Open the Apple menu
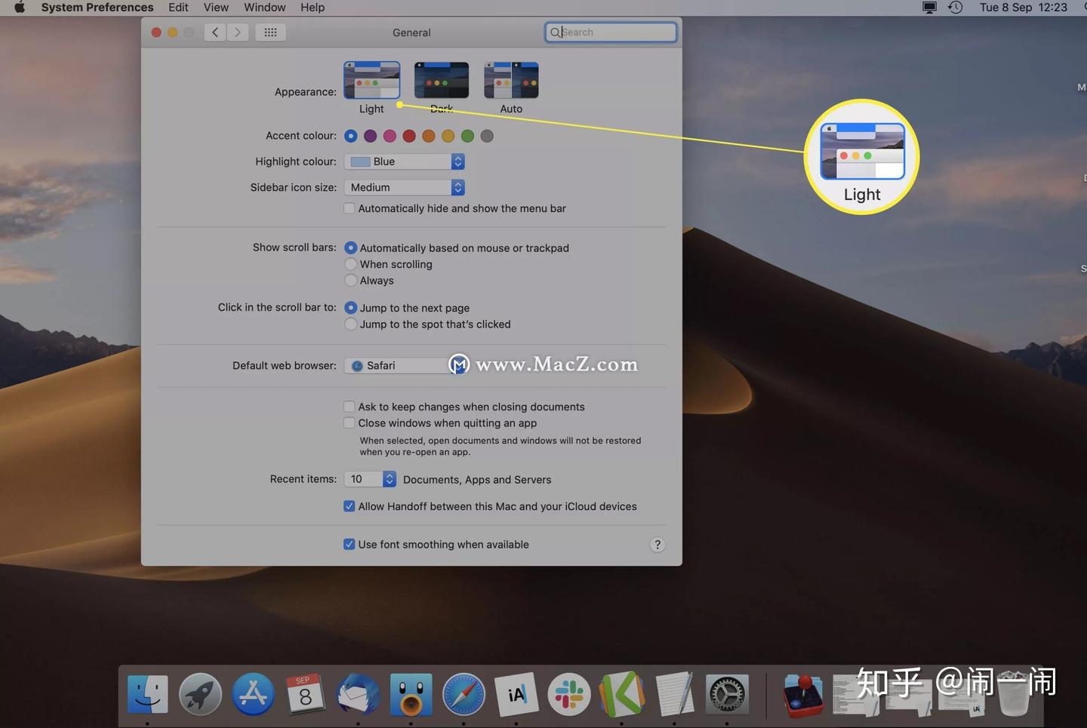1087x728 pixels. click(19, 8)
